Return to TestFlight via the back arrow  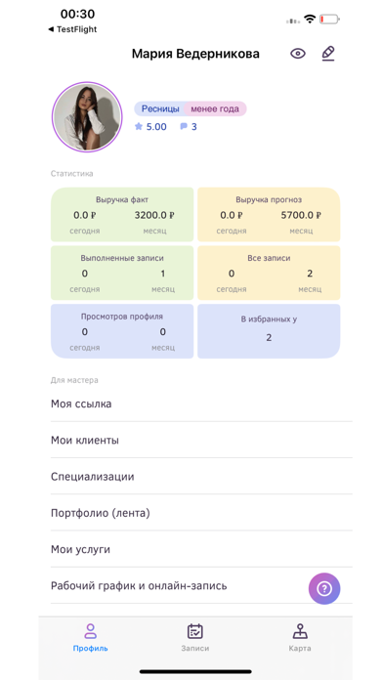click(72, 29)
